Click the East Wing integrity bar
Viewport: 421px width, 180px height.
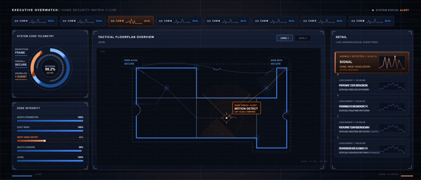pos(50,131)
